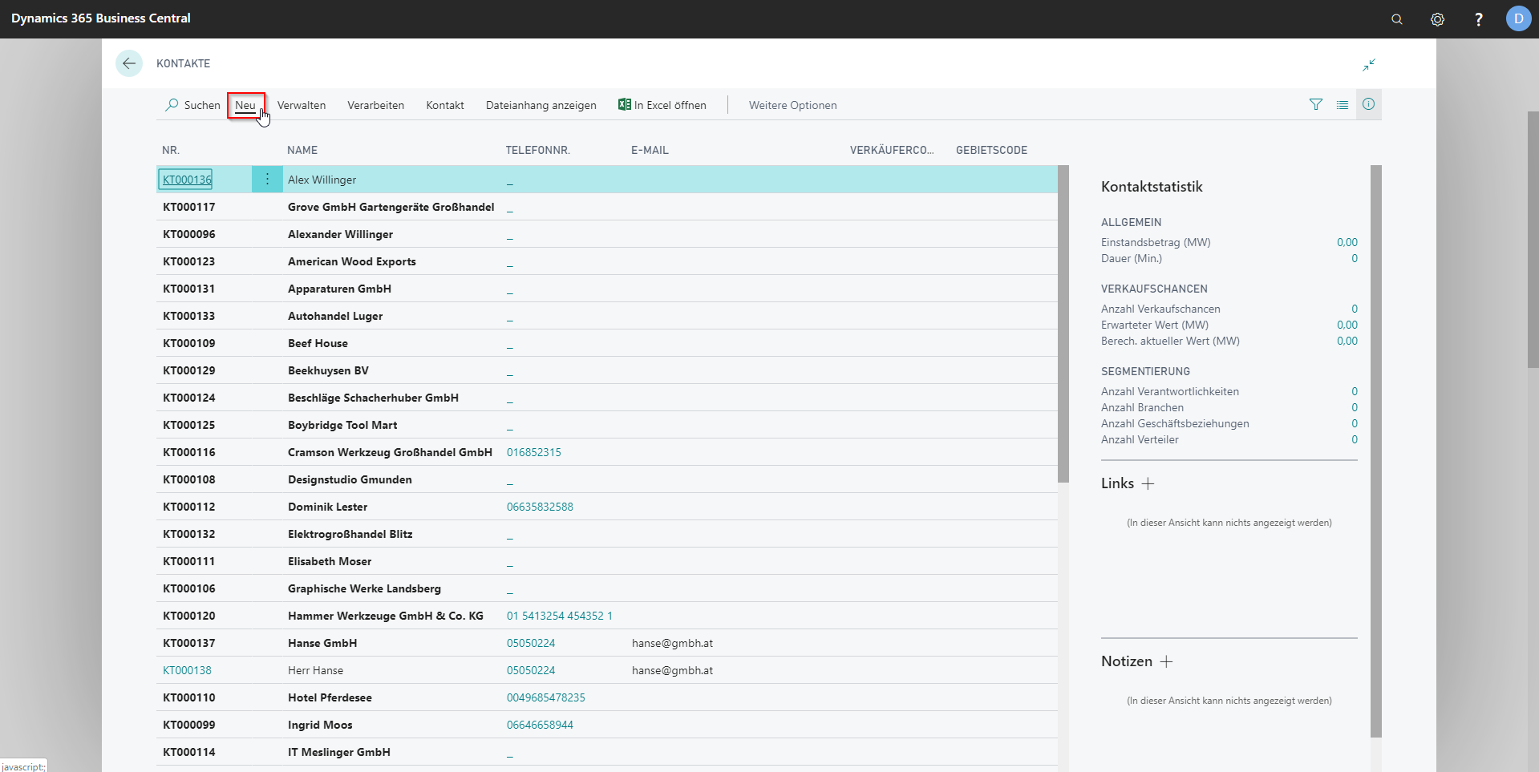The image size is (1539, 772).
Task: Select the American Wood Exports row
Action: coord(607,261)
